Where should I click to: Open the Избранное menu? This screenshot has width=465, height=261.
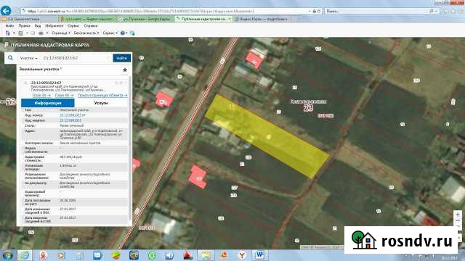coord(54,26)
